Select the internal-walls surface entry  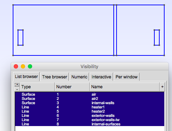click(x=90, y=103)
